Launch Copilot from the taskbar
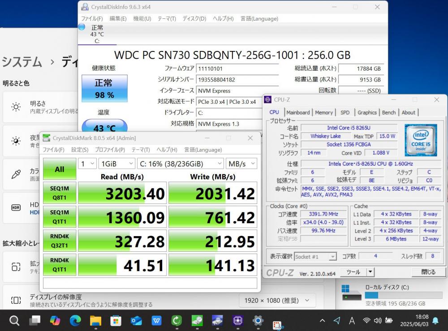Viewport: 448px width, 331px height. (x=55, y=321)
